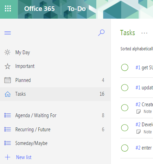Click the Note label under '#2 Create' task

(148, 112)
